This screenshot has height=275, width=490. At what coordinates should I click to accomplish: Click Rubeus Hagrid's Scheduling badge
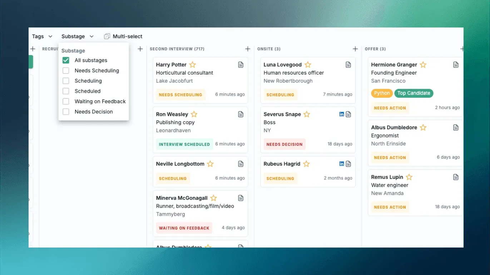pos(280,178)
